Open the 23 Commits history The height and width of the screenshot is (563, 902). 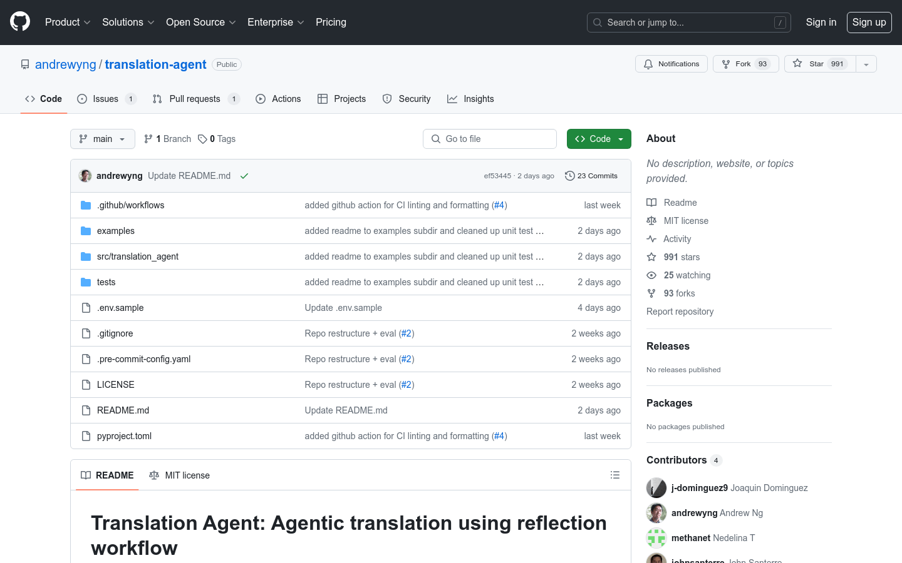click(591, 176)
